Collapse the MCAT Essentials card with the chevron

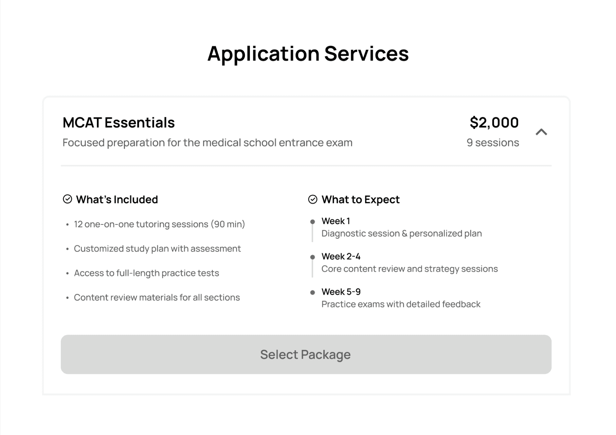(541, 132)
